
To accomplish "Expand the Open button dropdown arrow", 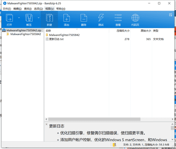I will pos(19,18).
